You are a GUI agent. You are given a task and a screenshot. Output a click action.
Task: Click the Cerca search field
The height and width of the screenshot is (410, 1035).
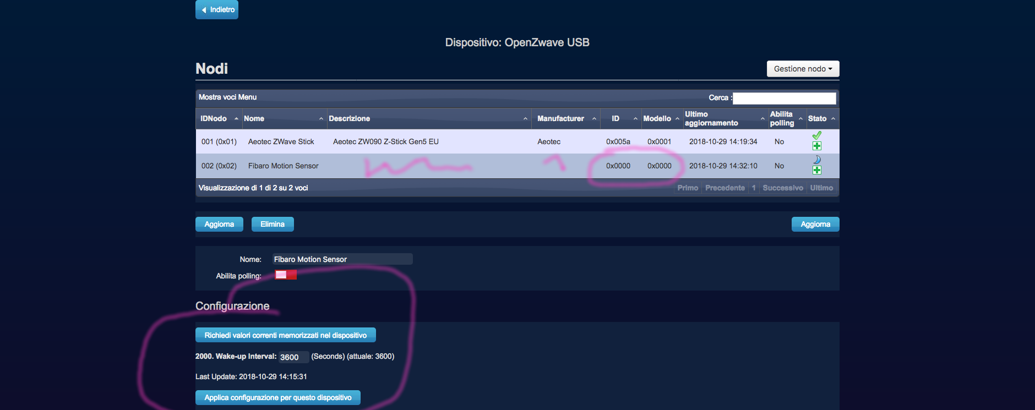[784, 99]
